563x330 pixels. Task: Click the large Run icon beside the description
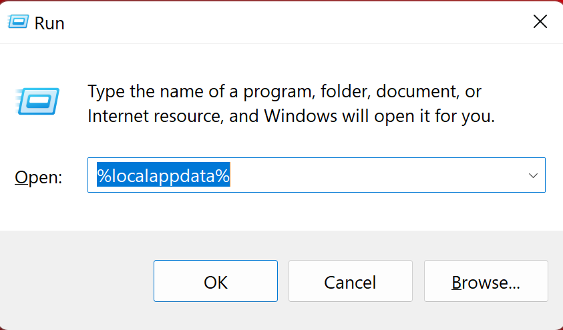click(39, 102)
